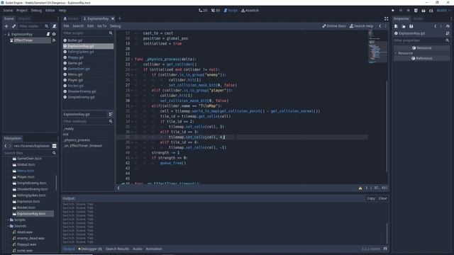Viewport: 454px width, 255px height.
Task: Add a new node in Scene dock
Action: coord(6,26)
